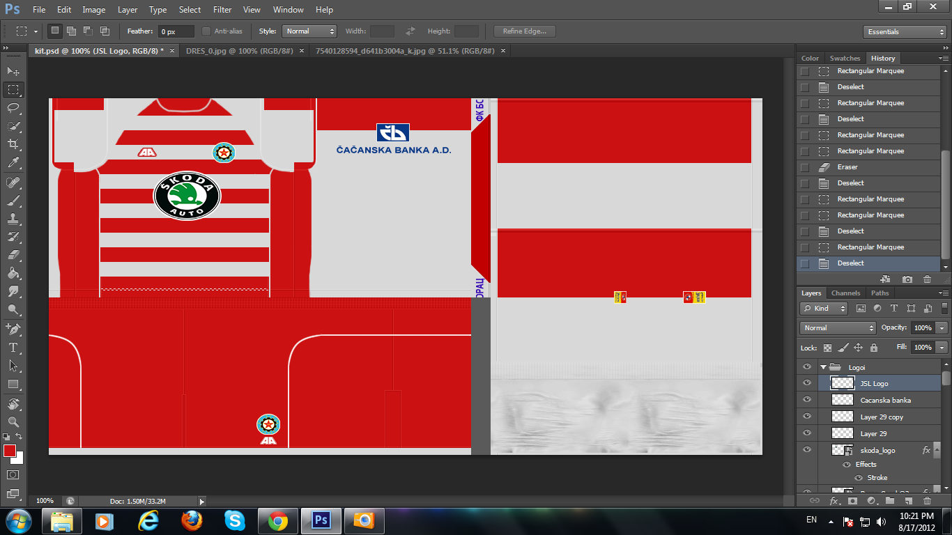Image resolution: width=952 pixels, height=535 pixels.
Task: Select the Eraser tool in toolbox
Action: [x=13, y=255]
